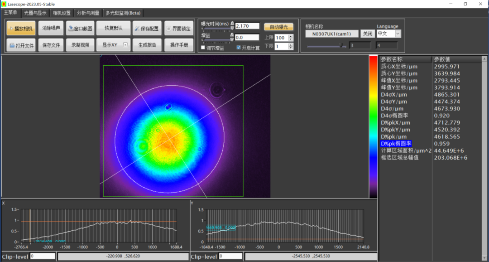Click the X readout -220.908, 526.620
This screenshot has height=262, width=489.
click(x=123, y=257)
